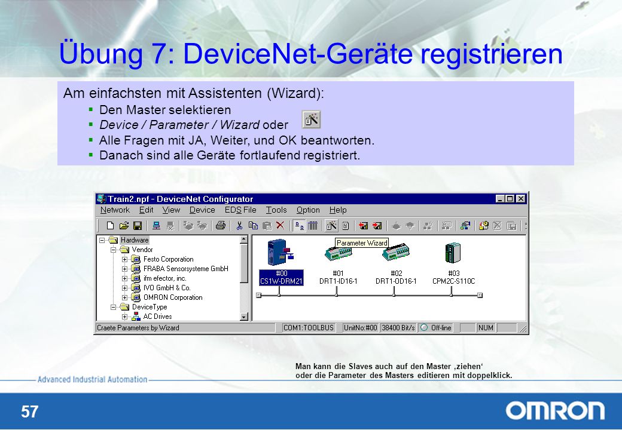Click the NUM status bar field

486,328
